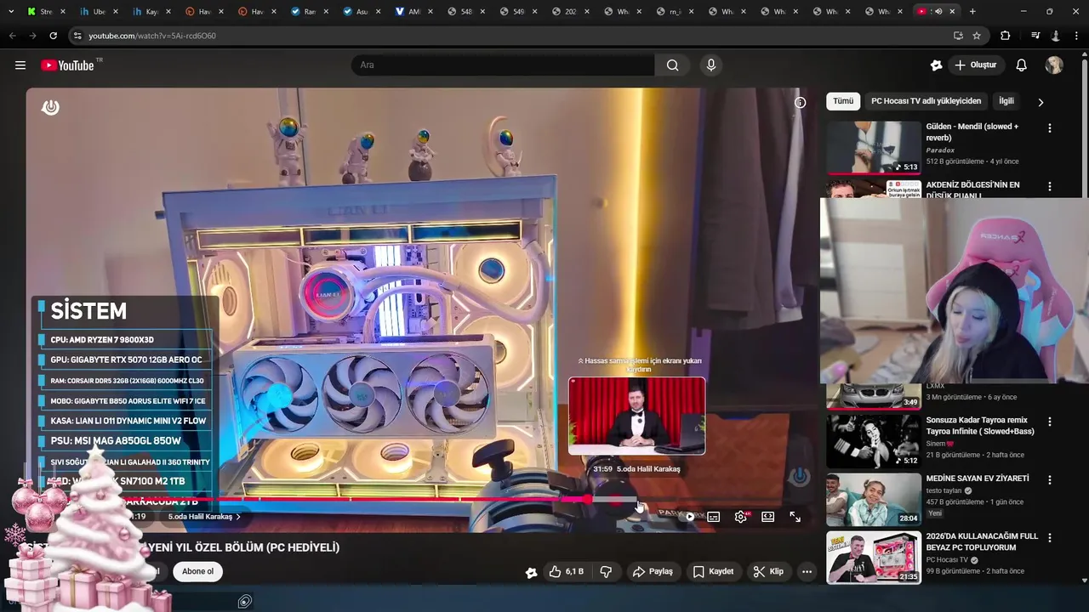Image resolution: width=1089 pixels, height=612 pixels.
Task: Click Kaydet to save video
Action: pos(713,572)
